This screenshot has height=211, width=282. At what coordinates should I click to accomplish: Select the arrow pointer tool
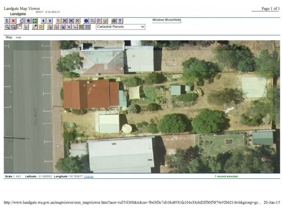tap(26, 27)
